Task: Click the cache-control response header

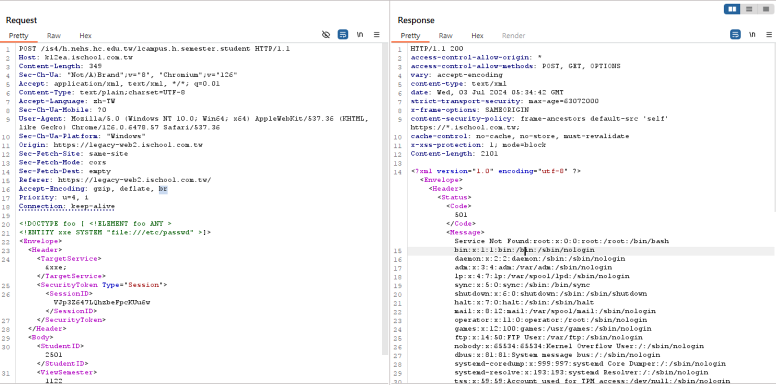Action: pos(520,136)
